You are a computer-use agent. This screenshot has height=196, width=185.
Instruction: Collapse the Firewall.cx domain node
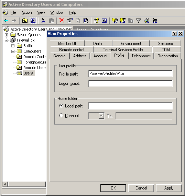pyautogui.click(x=6, y=40)
